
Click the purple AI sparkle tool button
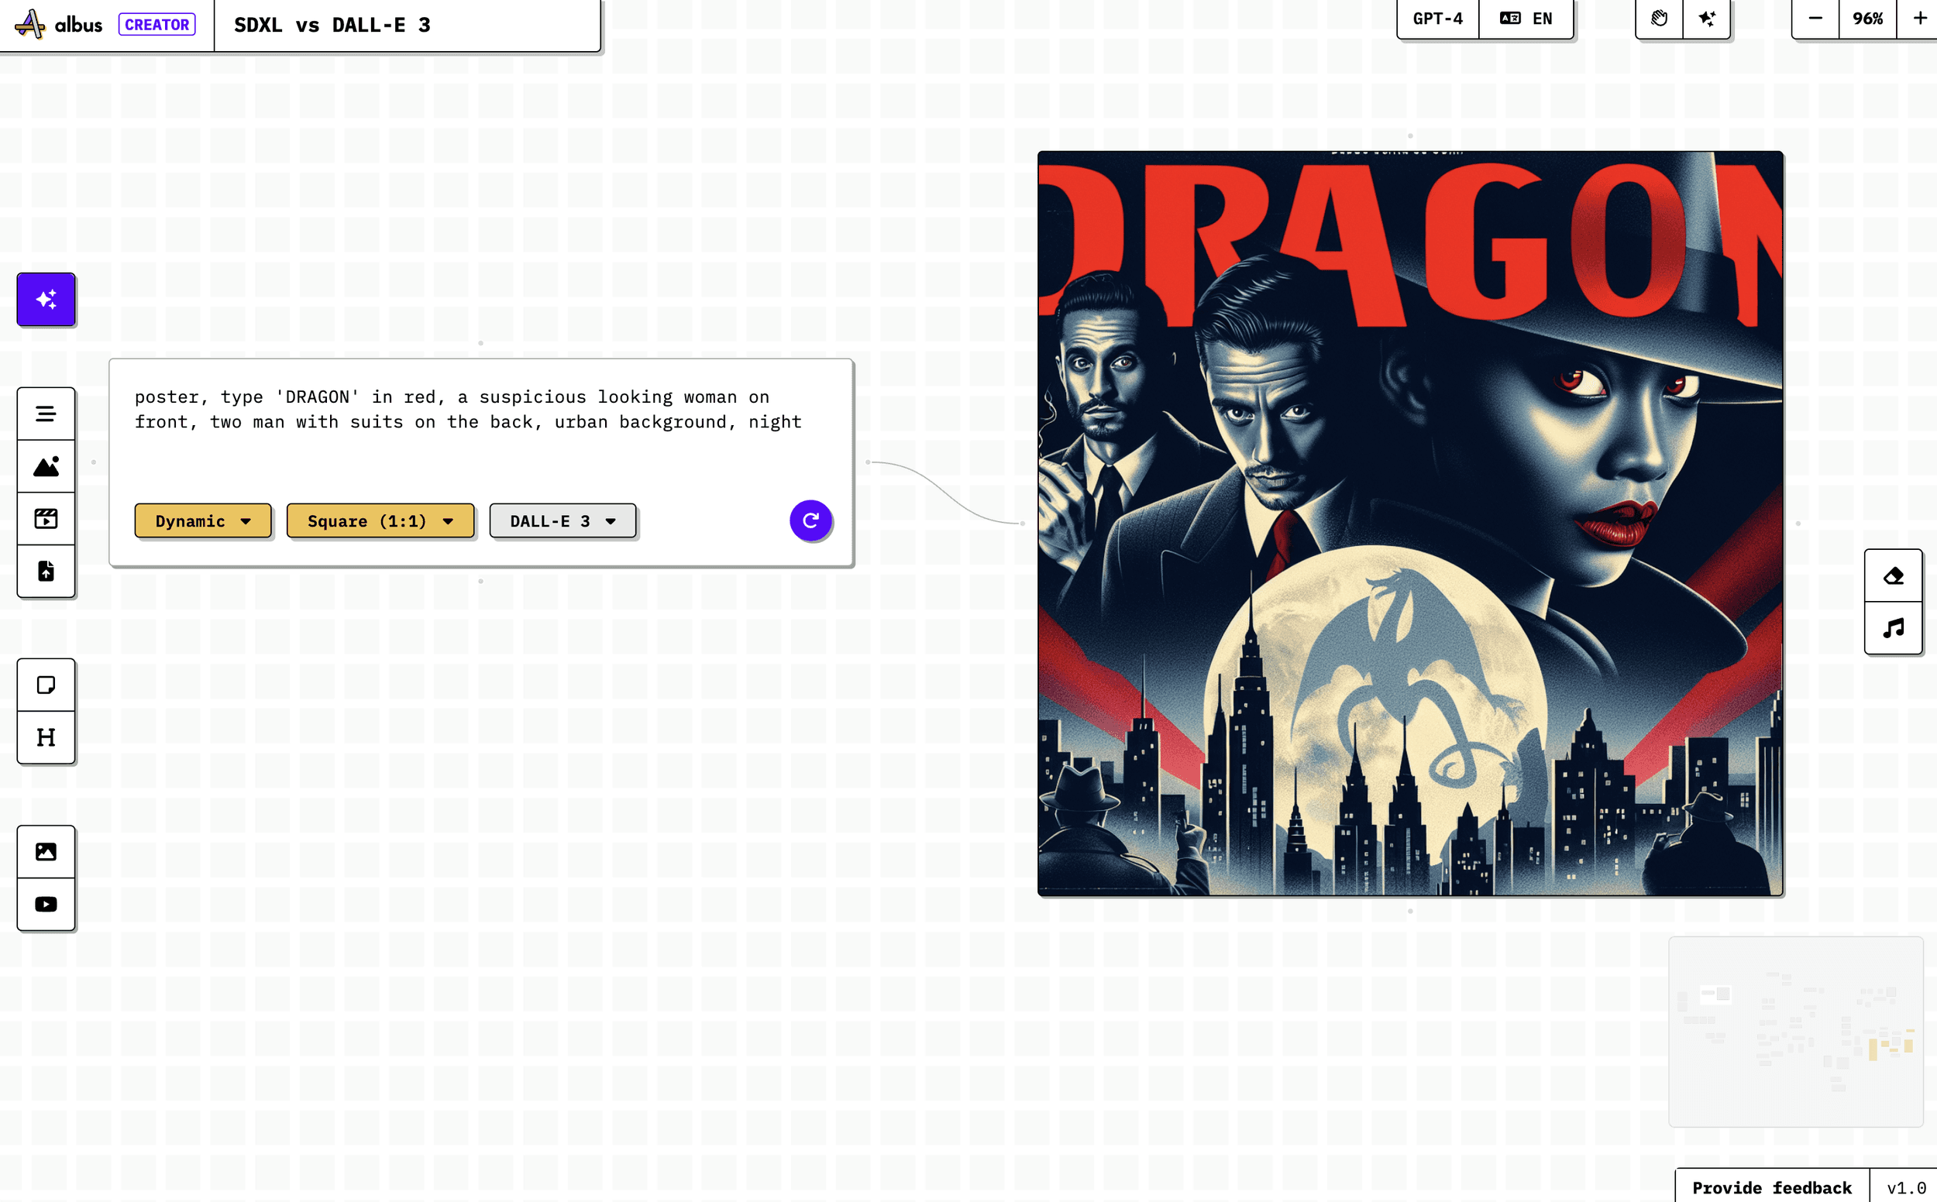point(46,300)
